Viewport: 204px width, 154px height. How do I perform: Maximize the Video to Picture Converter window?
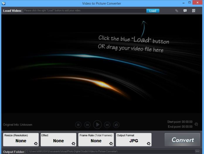(190, 3)
